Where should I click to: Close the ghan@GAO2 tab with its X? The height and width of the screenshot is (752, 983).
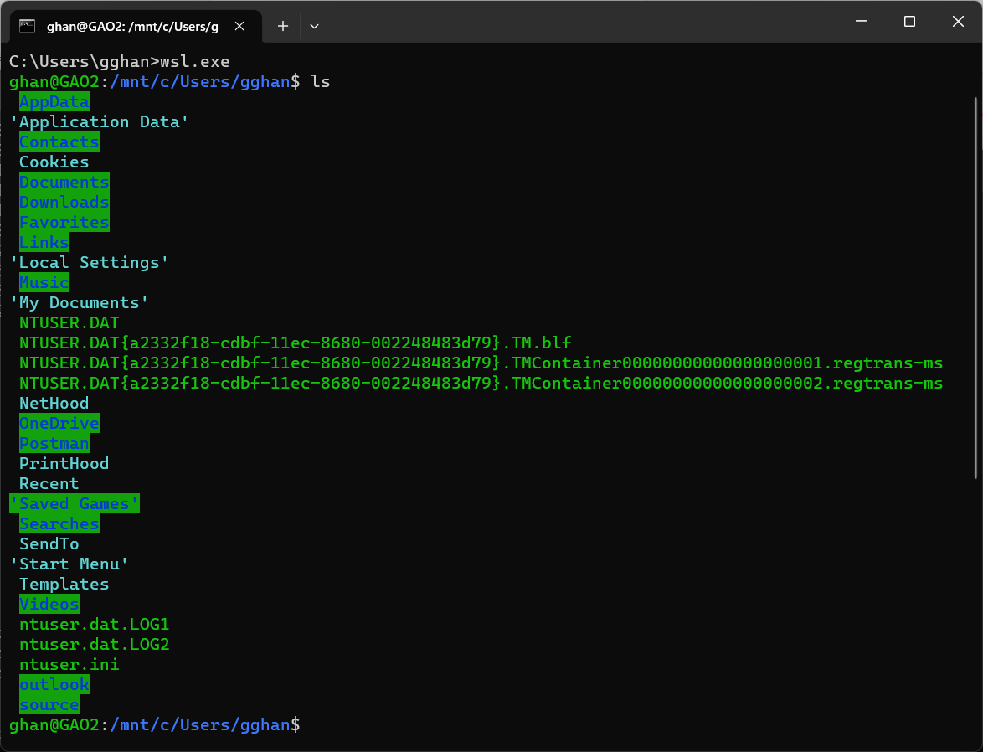239,26
